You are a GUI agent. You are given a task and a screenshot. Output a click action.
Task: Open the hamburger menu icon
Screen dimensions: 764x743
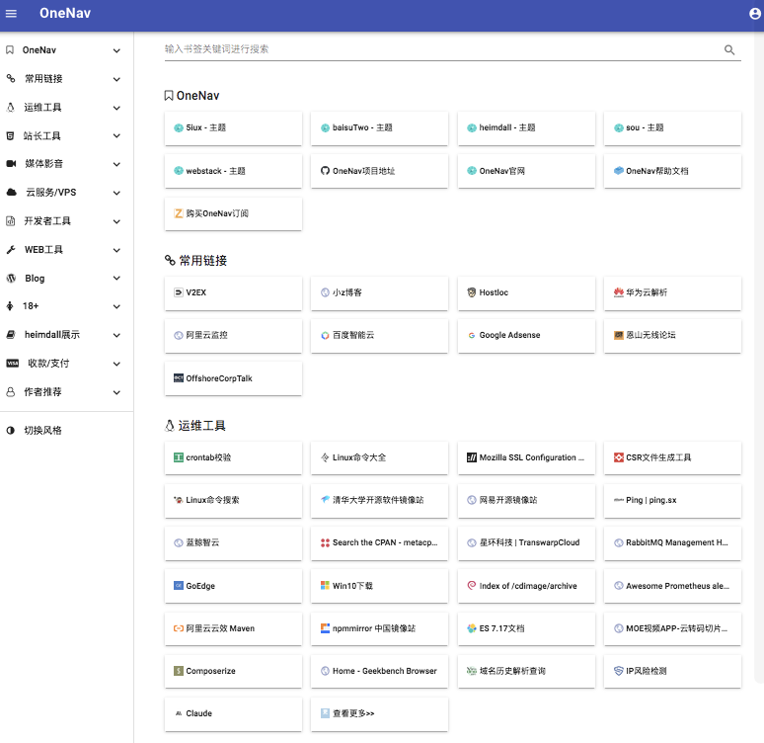(11, 14)
